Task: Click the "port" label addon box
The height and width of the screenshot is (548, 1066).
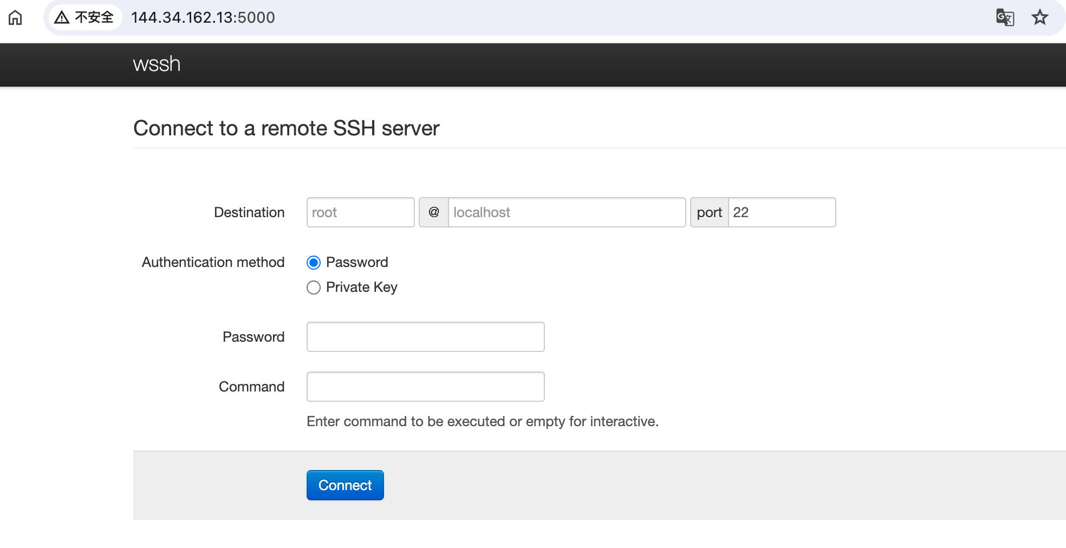Action: (x=709, y=212)
